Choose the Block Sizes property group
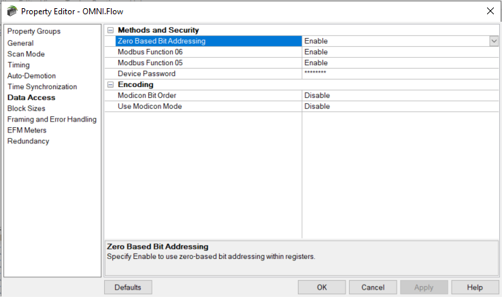This screenshot has width=502, height=297. 27,109
